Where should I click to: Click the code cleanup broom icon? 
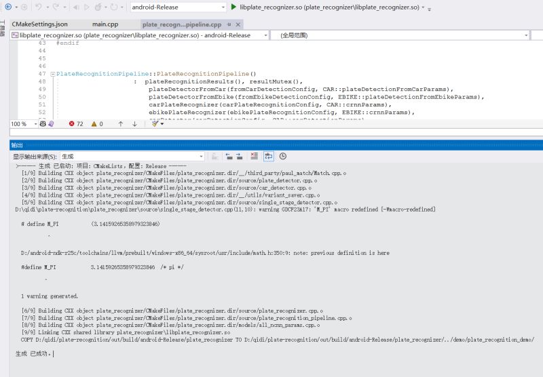click(x=155, y=123)
